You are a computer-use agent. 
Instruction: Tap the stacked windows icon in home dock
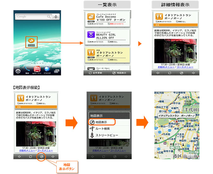point(57,71)
